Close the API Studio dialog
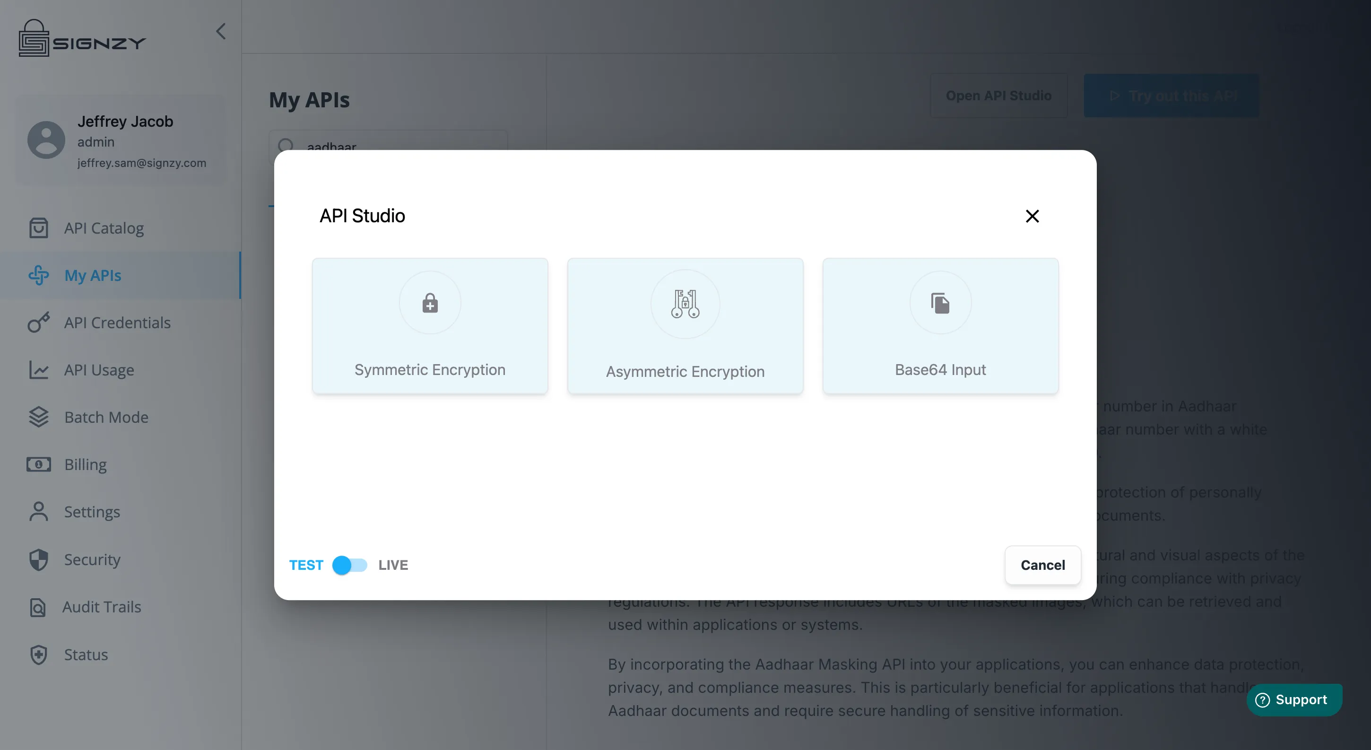 coord(1032,216)
